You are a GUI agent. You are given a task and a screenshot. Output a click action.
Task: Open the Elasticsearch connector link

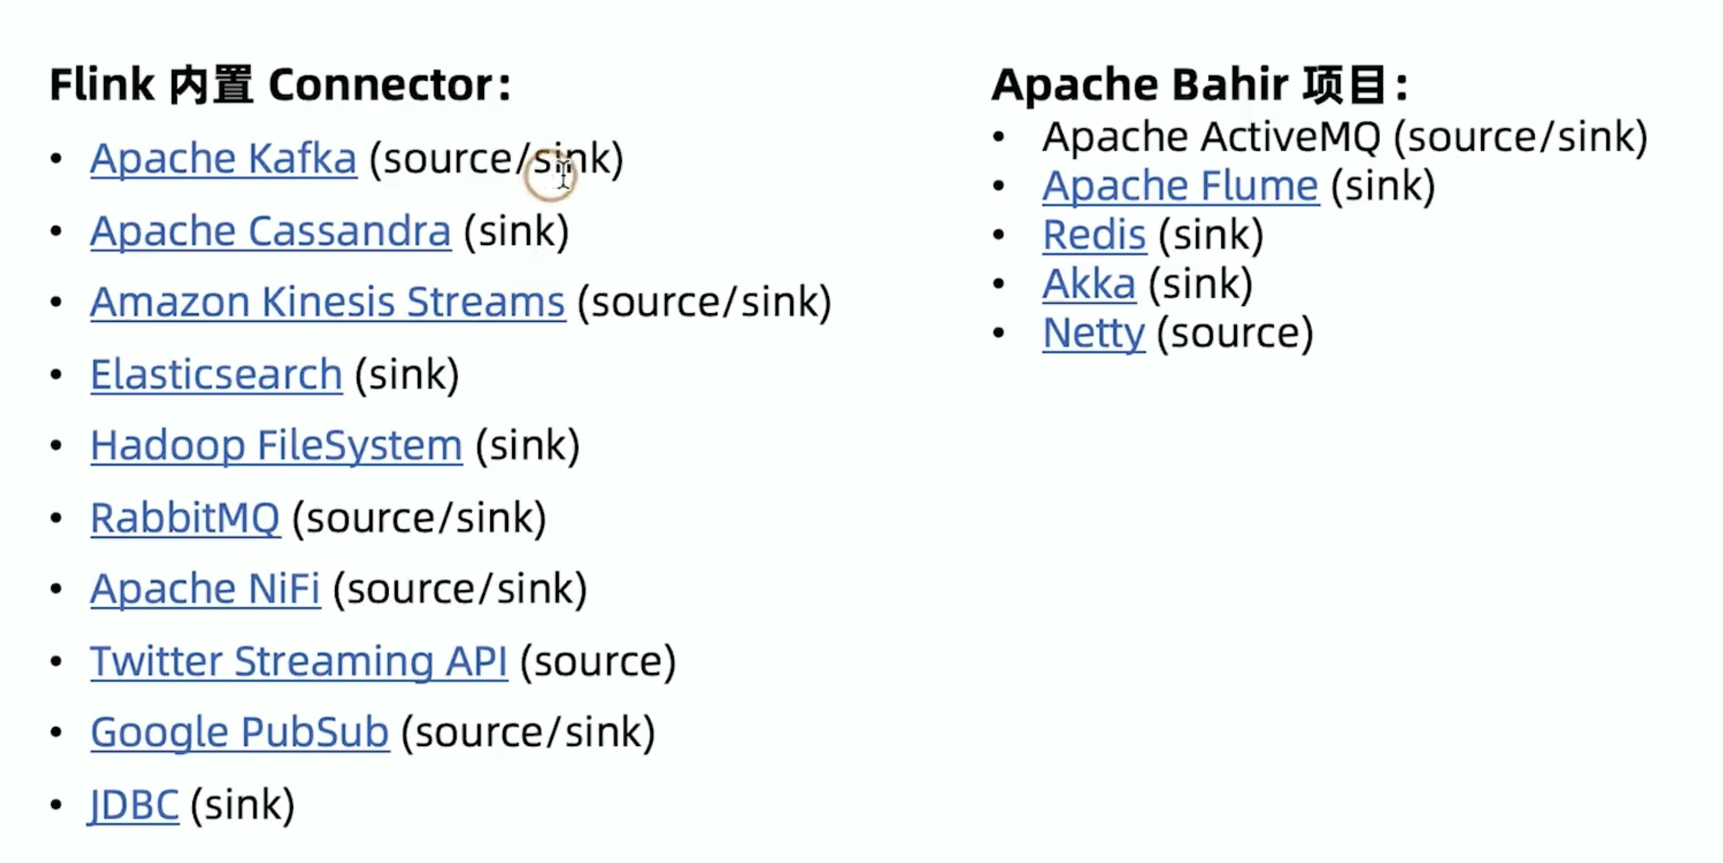217,374
